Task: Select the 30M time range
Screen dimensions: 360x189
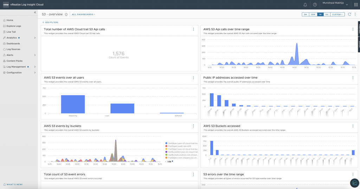Action: click(x=313, y=14)
